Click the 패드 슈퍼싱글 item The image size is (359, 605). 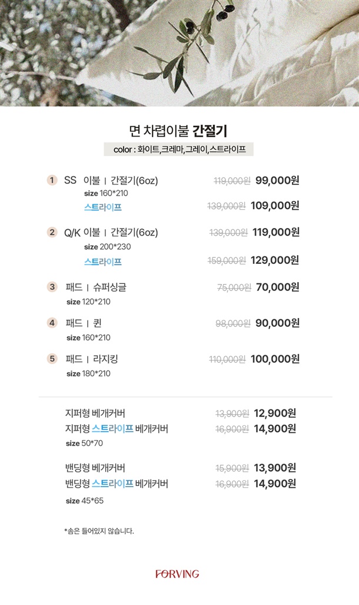pyautogui.click(x=96, y=287)
